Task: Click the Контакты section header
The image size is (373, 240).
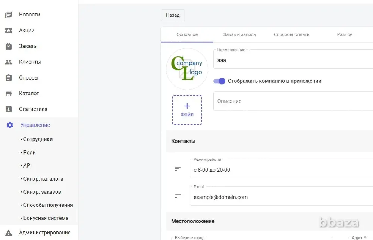Action: [x=270, y=141]
